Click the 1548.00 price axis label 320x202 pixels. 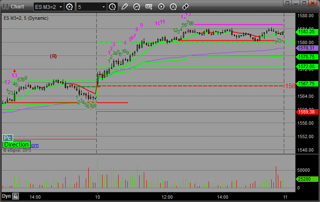[x=306, y=150]
